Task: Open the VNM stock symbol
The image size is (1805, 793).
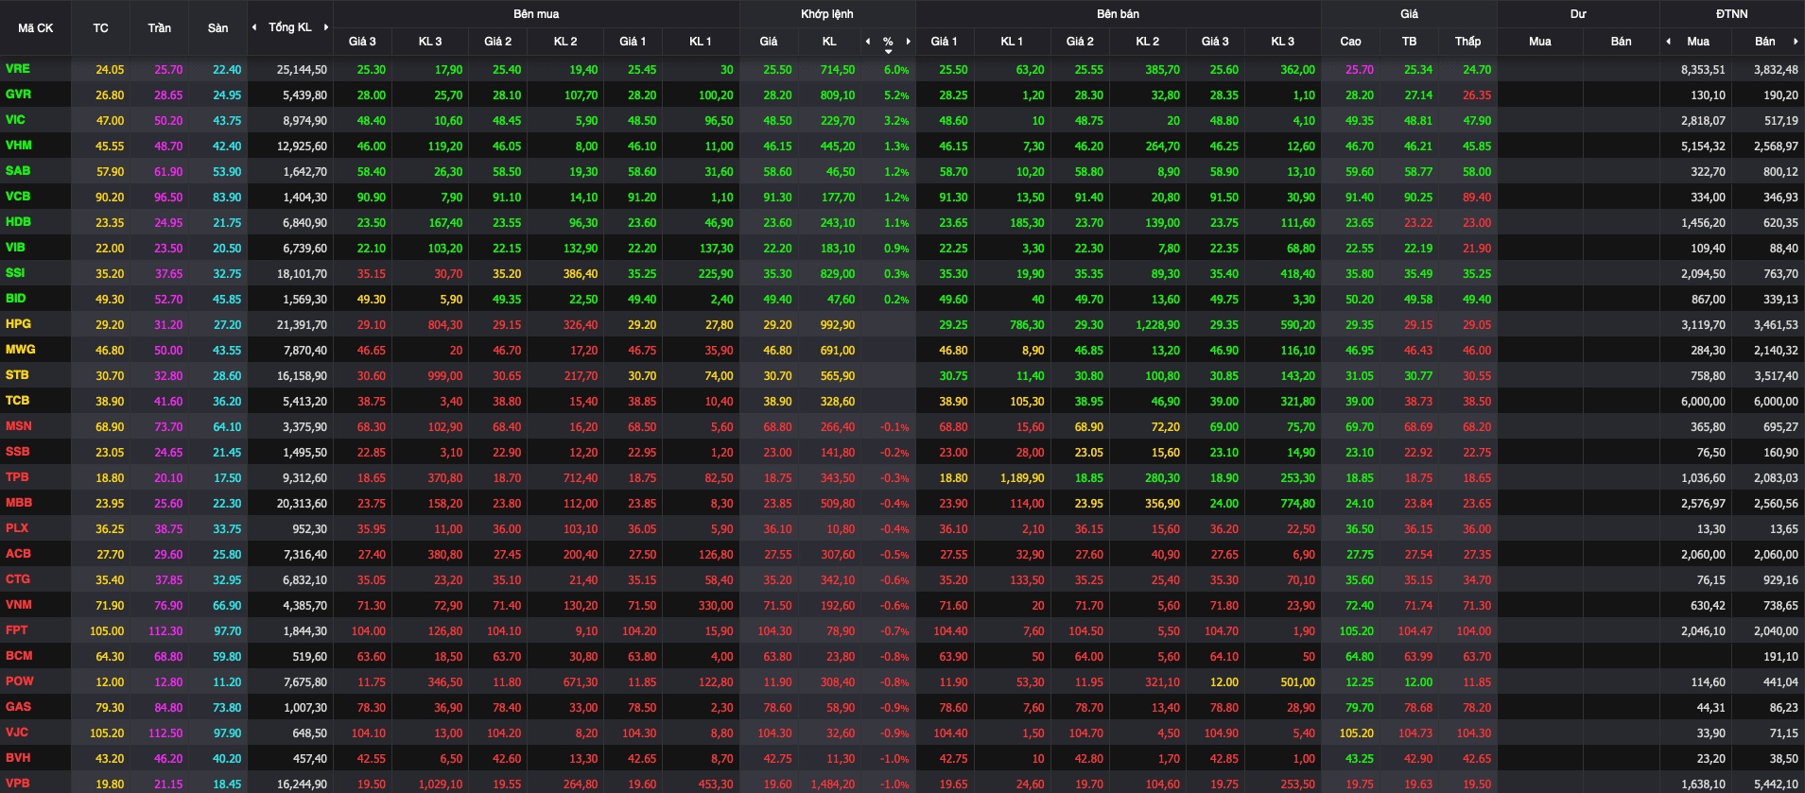Action: coord(19,605)
